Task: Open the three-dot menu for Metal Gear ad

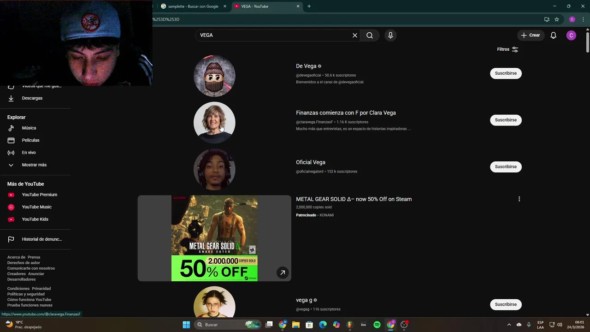Action: pyautogui.click(x=519, y=199)
